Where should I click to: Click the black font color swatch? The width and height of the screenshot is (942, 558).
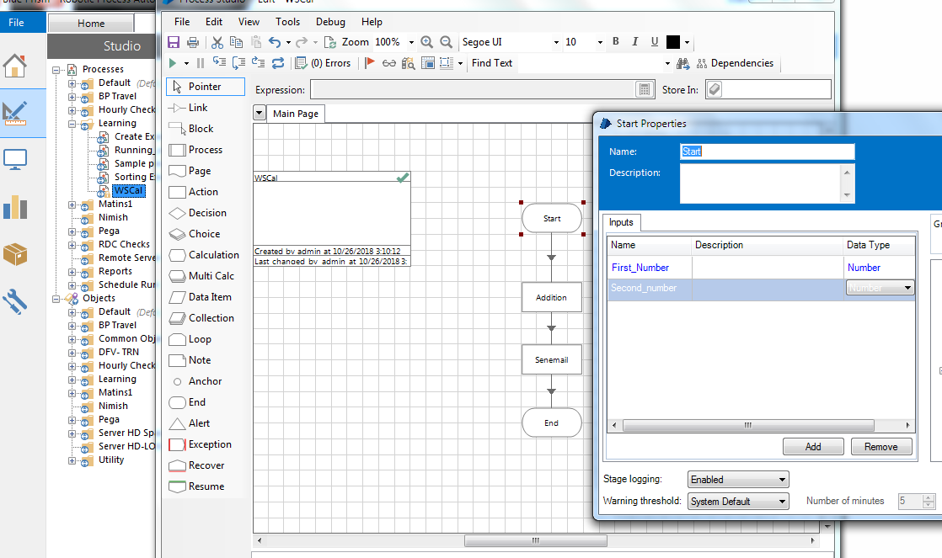click(673, 42)
